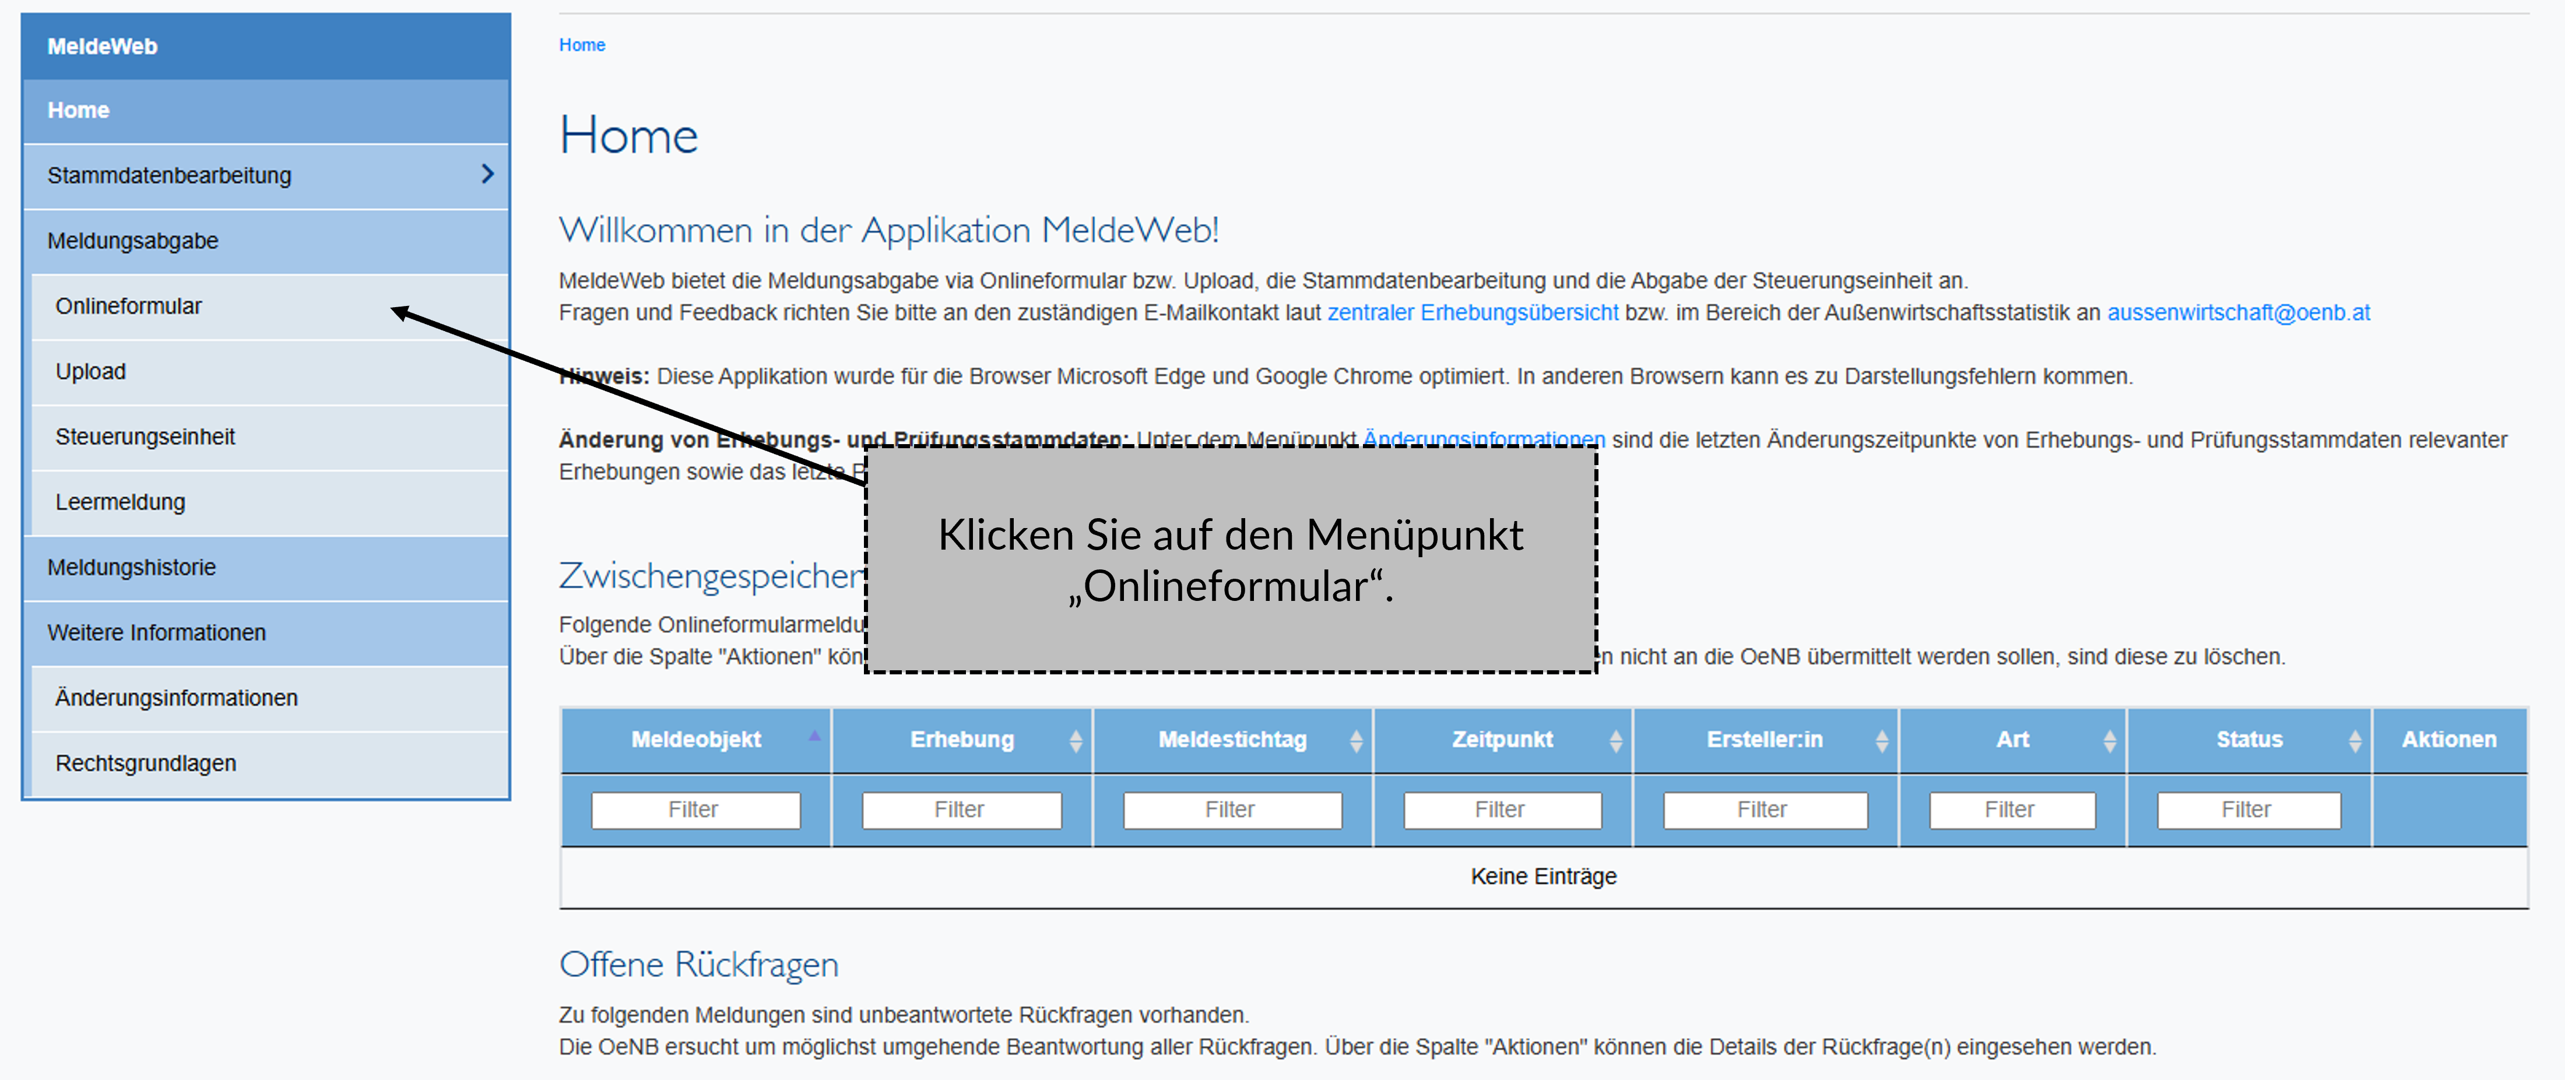Select Steuerungseinheit in sidebar
The height and width of the screenshot is (1080, 2565).
[x=145, y=437]
